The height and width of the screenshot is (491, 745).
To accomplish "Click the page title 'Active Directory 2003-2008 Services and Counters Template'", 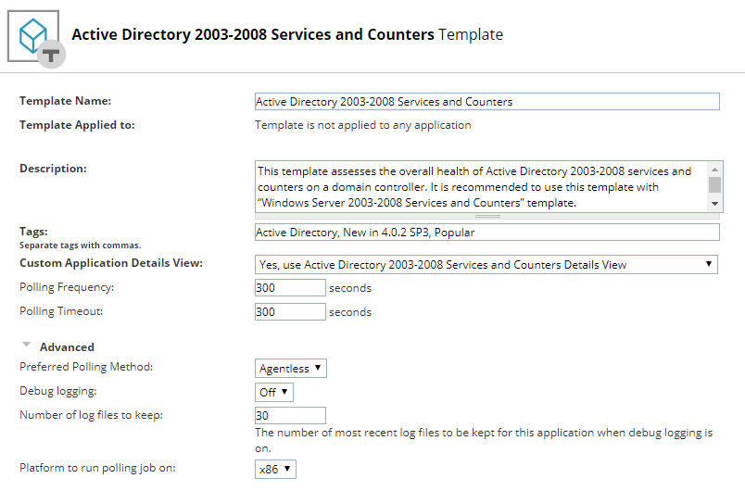I will (287, 34).
